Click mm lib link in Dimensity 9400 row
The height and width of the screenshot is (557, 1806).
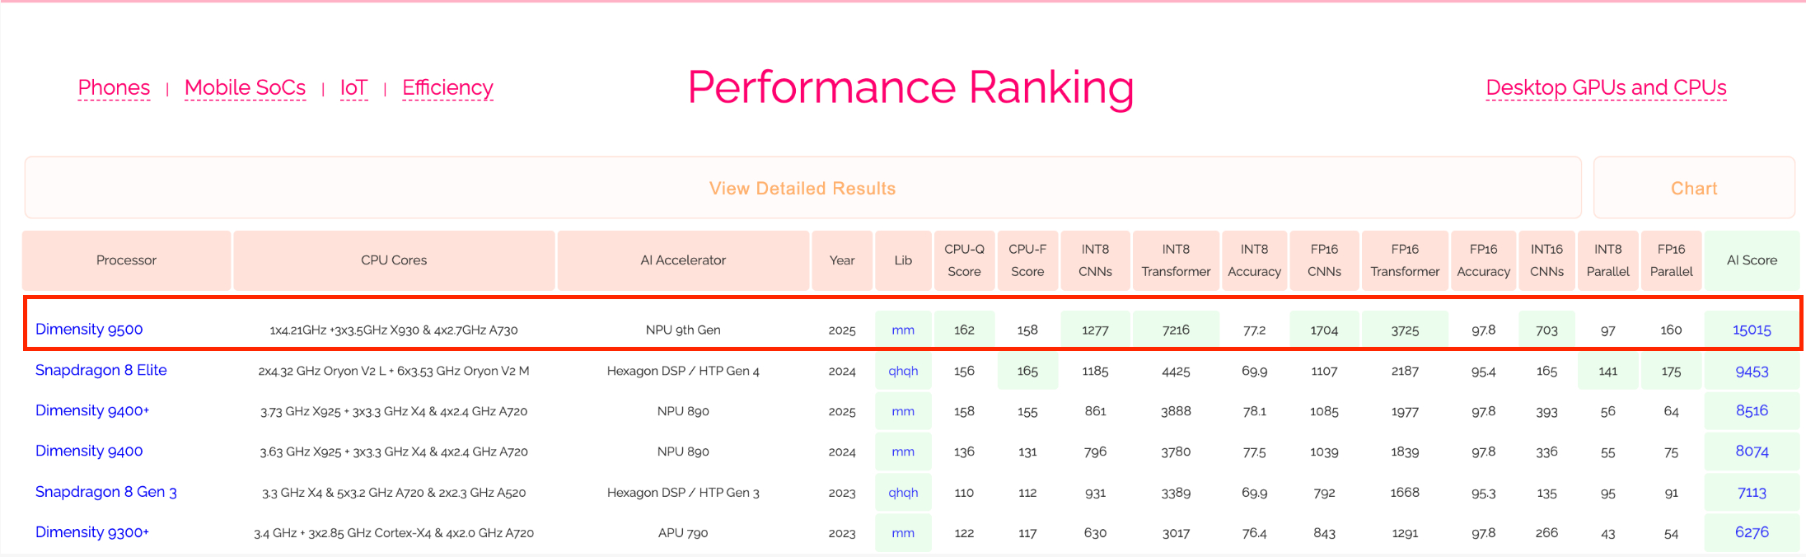[x=903, y=452]
